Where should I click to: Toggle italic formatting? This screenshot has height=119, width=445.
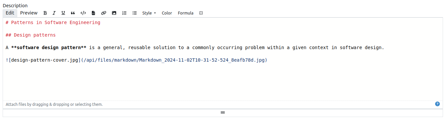point(54,13)
